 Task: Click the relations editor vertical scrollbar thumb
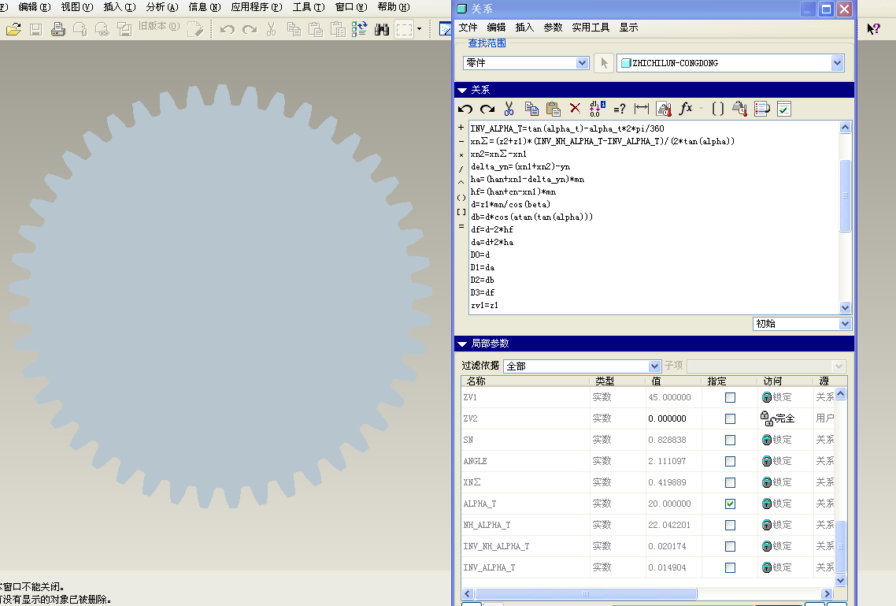tap(845, 195)
